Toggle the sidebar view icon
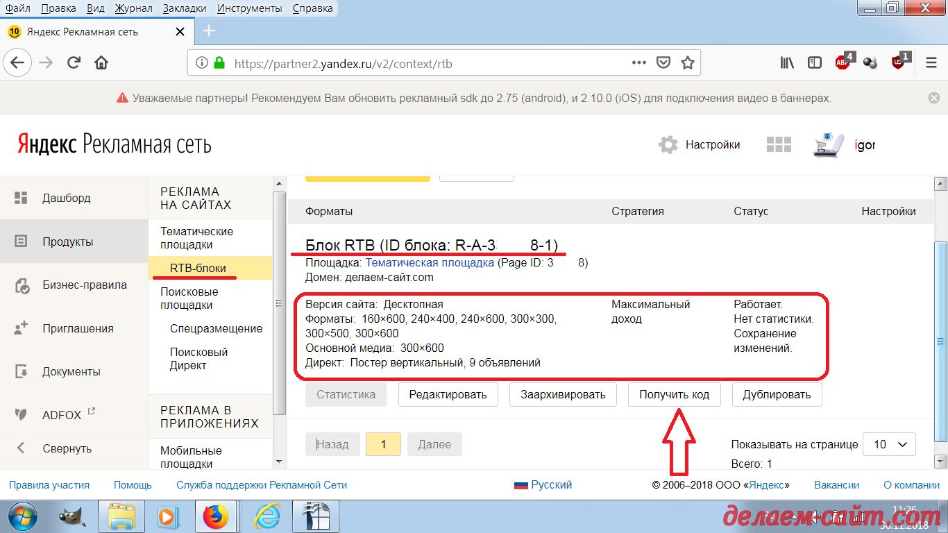 [815, 63]
